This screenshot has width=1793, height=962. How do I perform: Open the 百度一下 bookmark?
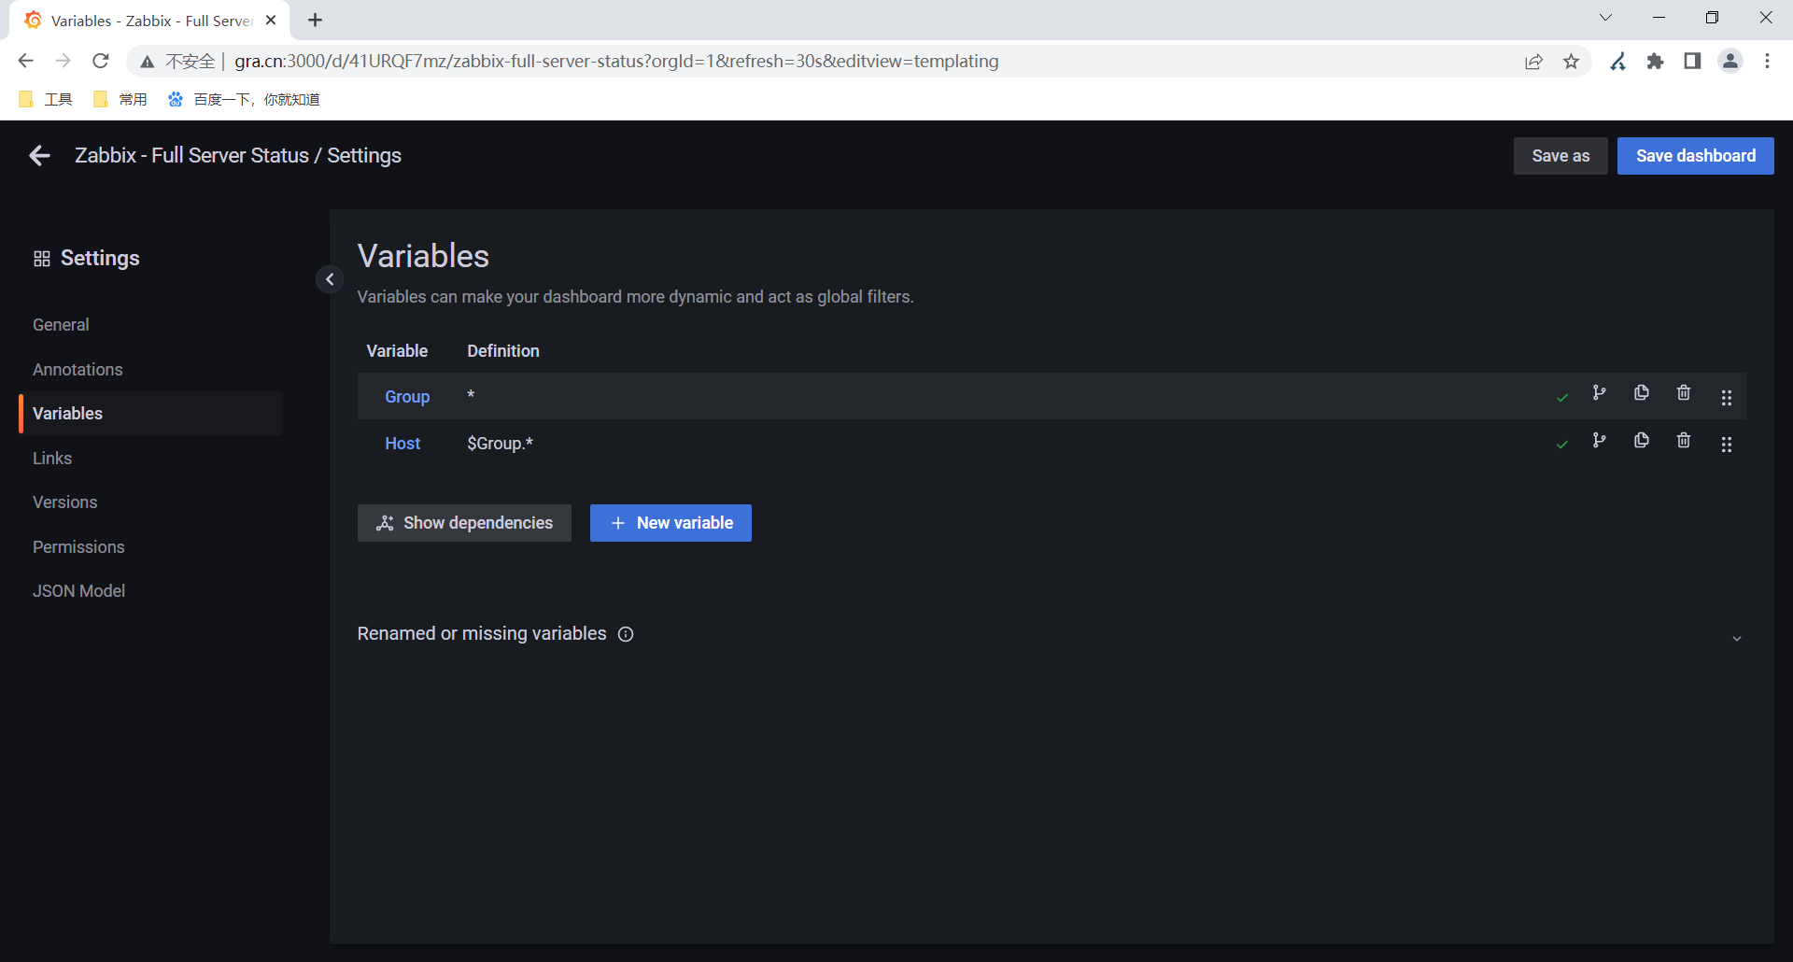244,100
